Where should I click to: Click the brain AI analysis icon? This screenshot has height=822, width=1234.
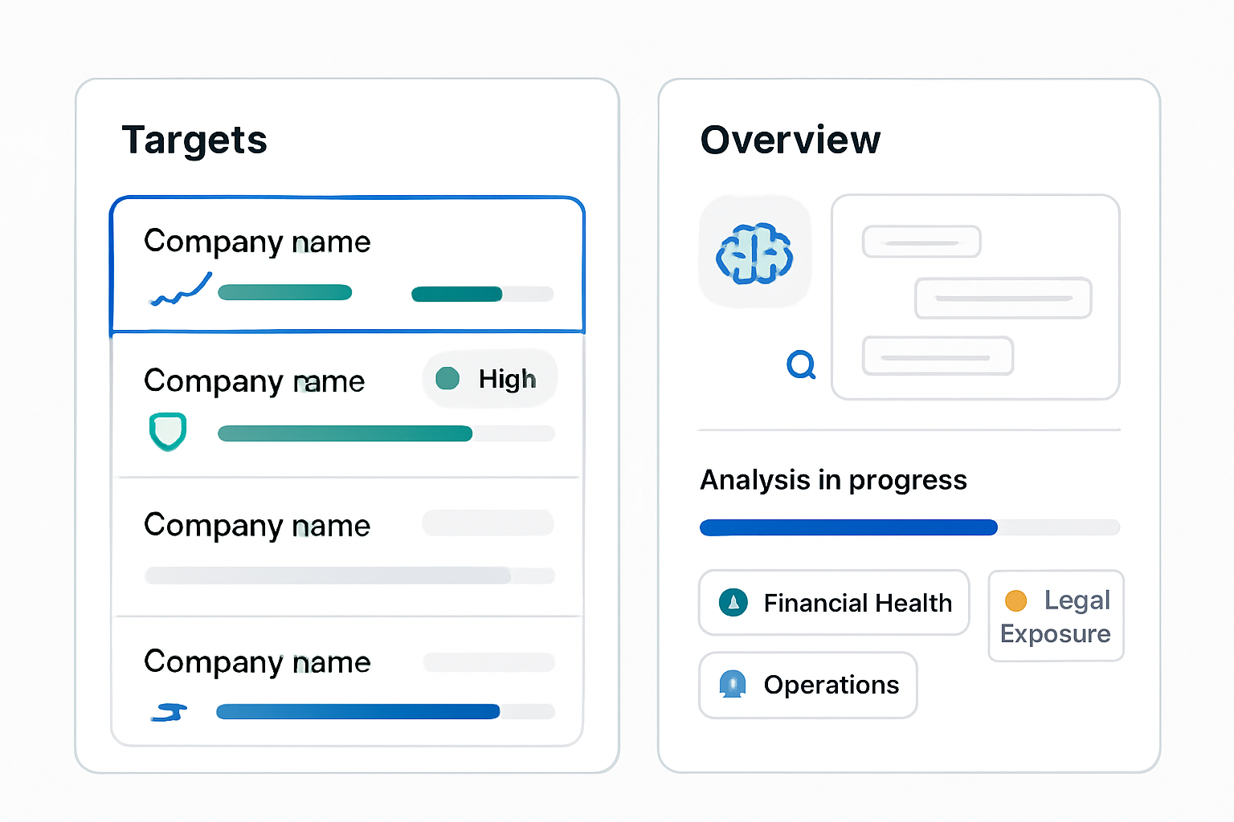click(x=754, y=254)
